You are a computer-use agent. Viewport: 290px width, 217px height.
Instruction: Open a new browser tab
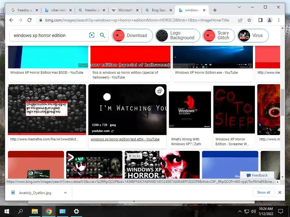coord(215,10)
